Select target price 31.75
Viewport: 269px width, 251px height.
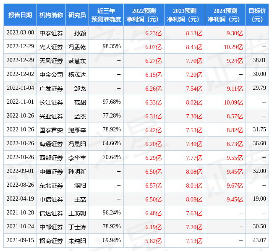coord(259,130)
